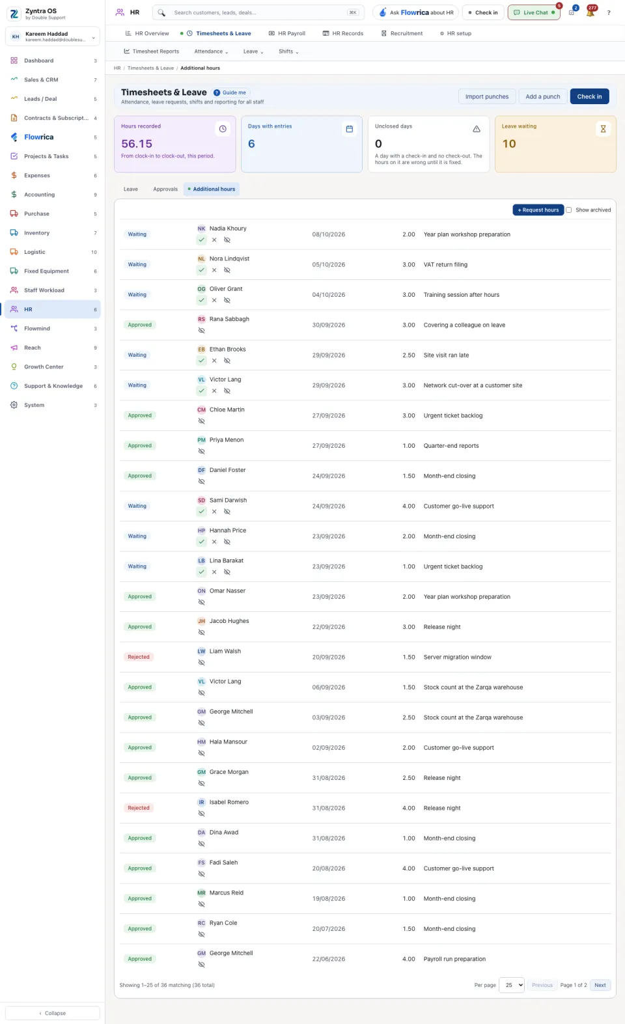The image size is (625, 1024).
Task: Tick the Show archived checkbox
Action: (569, 210)
